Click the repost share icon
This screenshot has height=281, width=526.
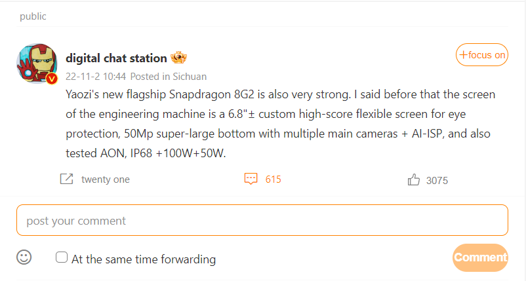[x=66, y=179]
